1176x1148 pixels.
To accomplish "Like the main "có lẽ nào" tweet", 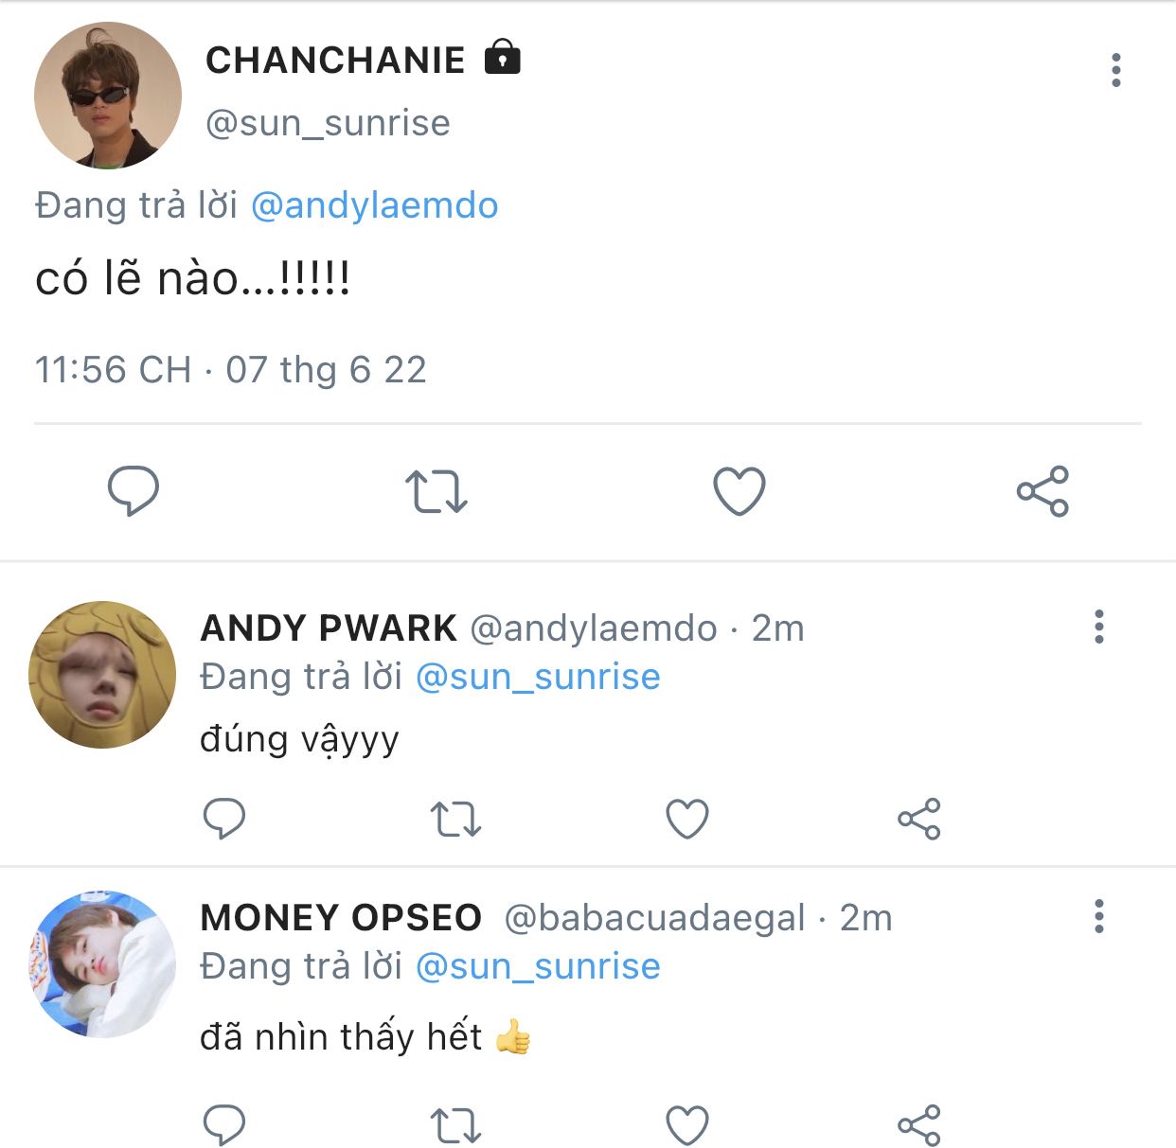I will (739, 492).
